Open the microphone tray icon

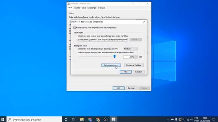176,120
